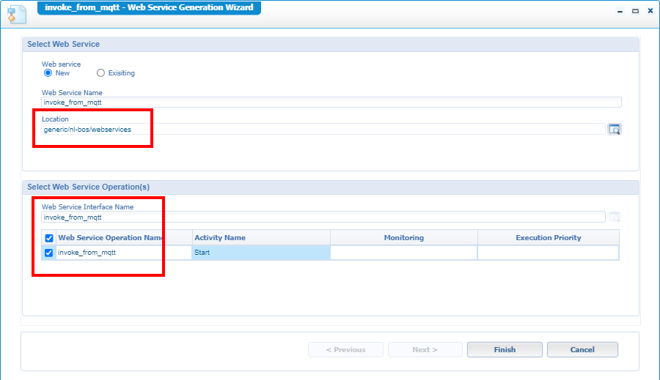The width and height of the screenshot is (660, 380).
Task: Focus the Web Service Name input field
Action: point(331,103)
